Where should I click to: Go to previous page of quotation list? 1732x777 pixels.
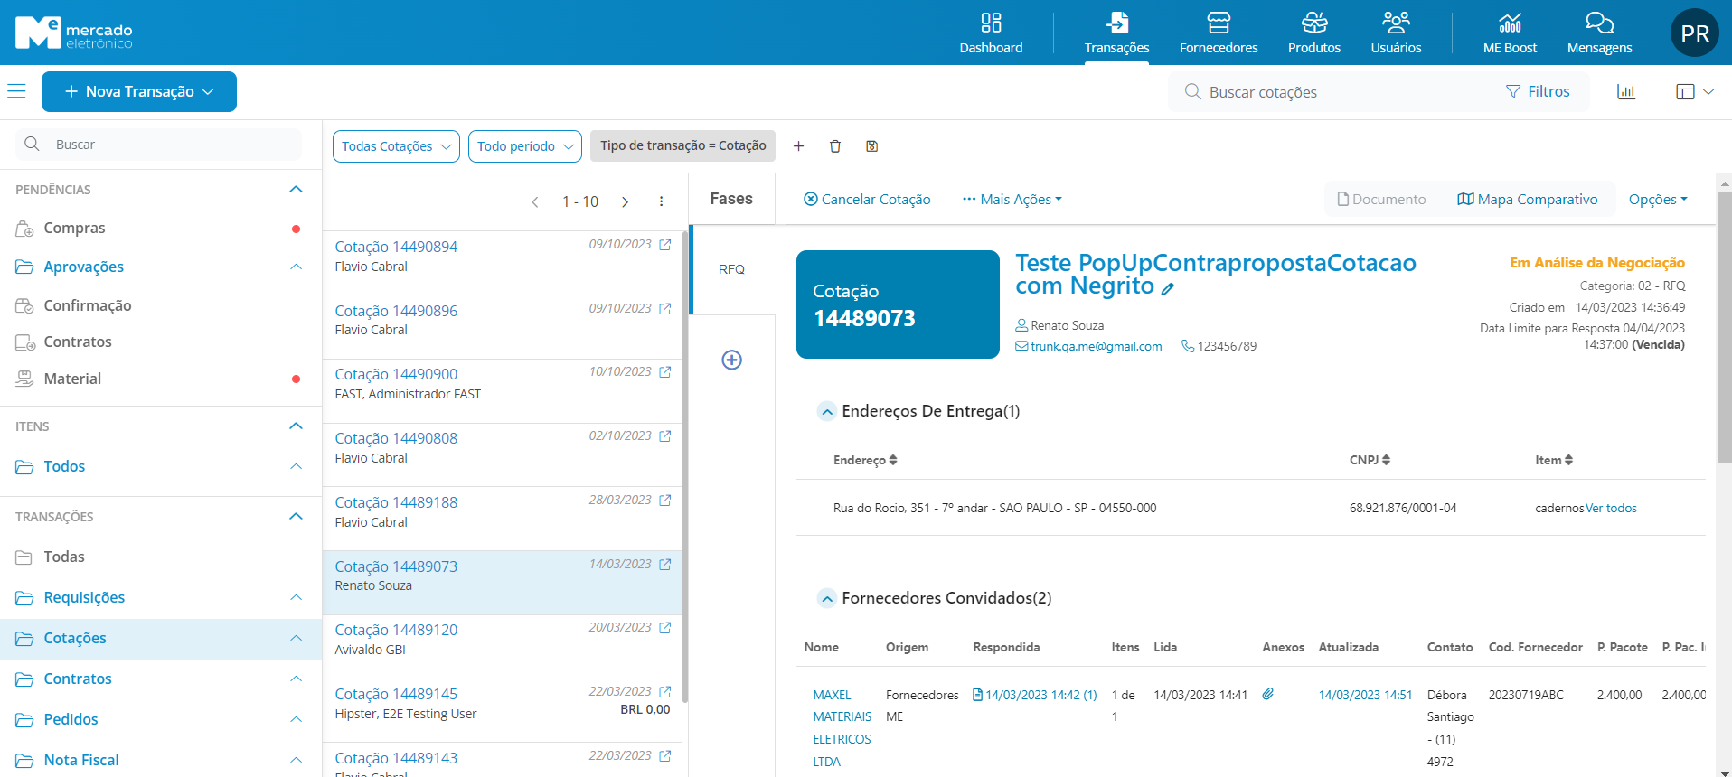pyautogui.click(x=535, y=202)
